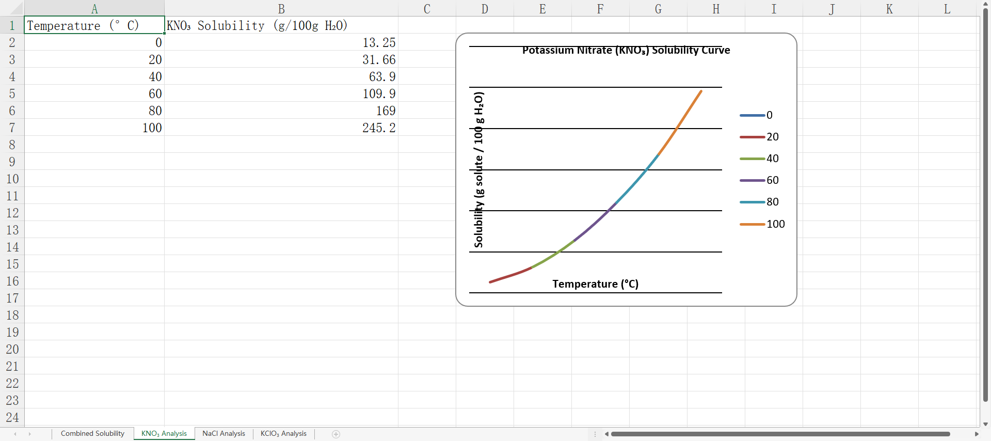Switch to the NaCl Analysis sheet tab
Image resolution: width=991 pixels, height=441 pixels.
pyautogui.click(x=223, y=434)
